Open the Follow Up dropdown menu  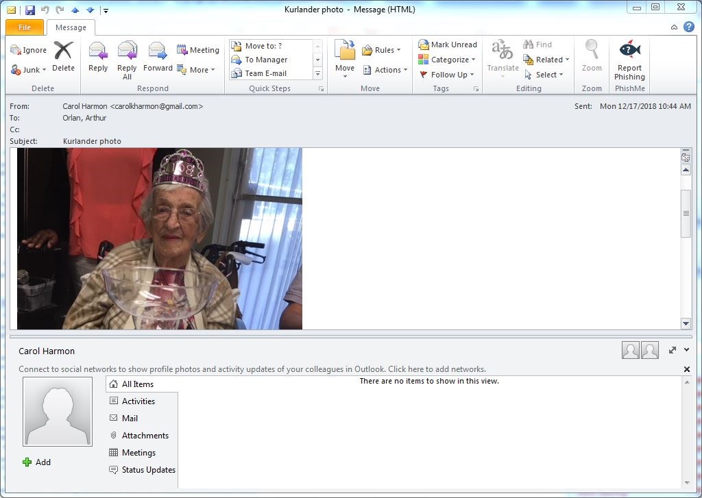[x=447, y=75]
